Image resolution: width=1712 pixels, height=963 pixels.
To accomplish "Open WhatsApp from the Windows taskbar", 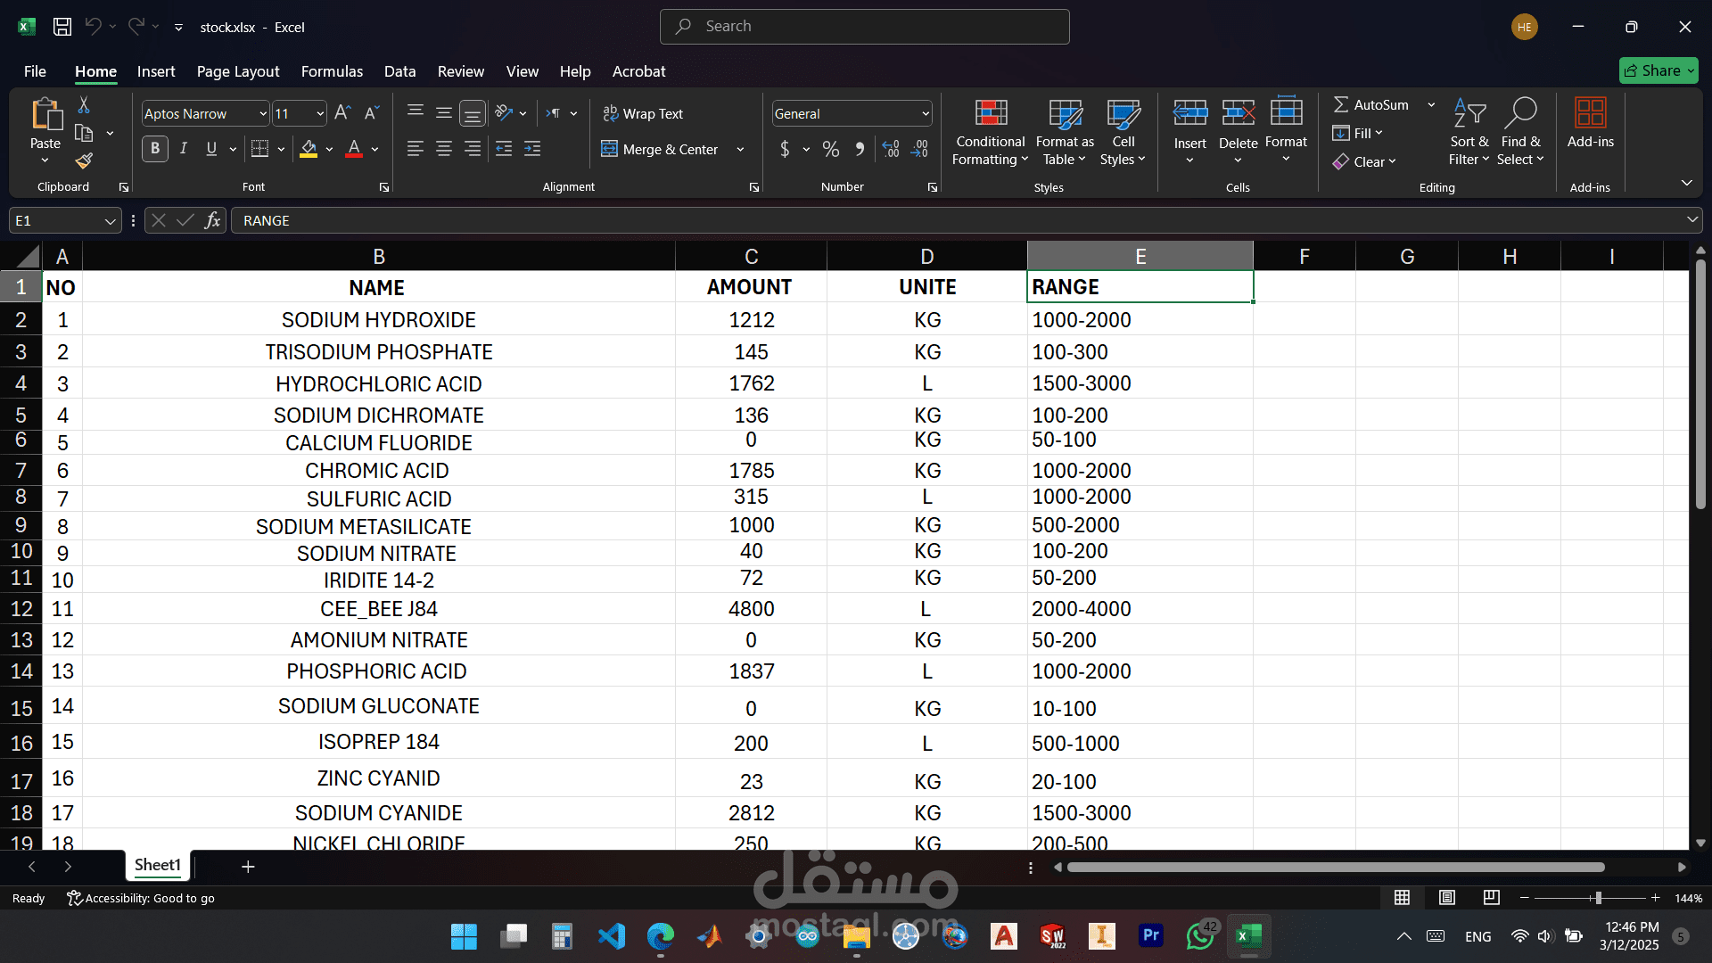I will pyautogui.click(x=1200, y=936).
